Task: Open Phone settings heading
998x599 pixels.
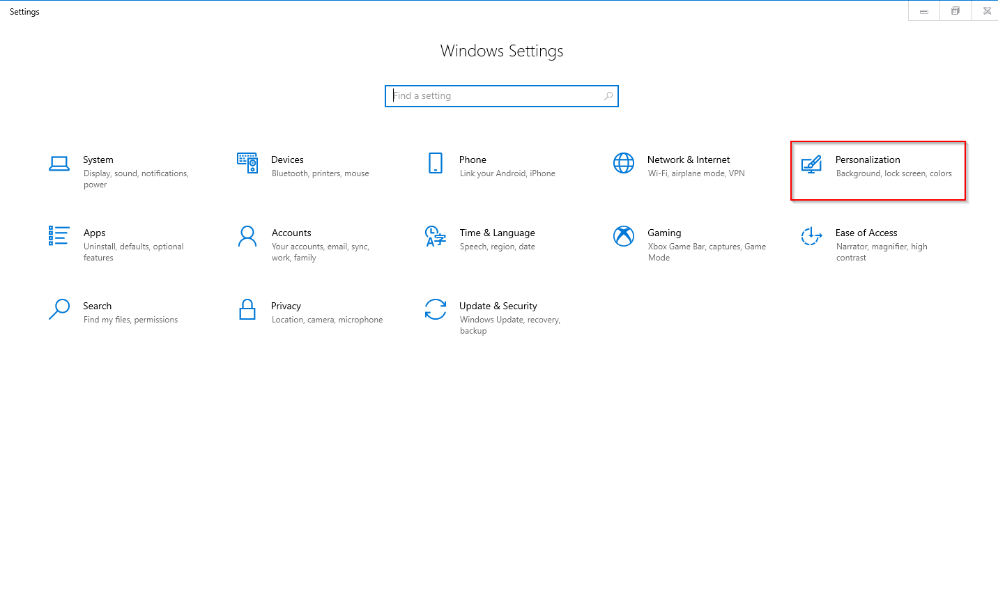Action: coord(473,160)
